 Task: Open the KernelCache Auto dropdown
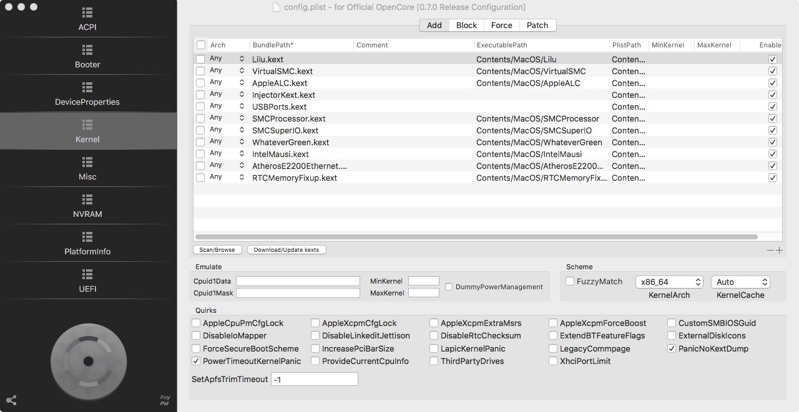click(x=740, y=282)
